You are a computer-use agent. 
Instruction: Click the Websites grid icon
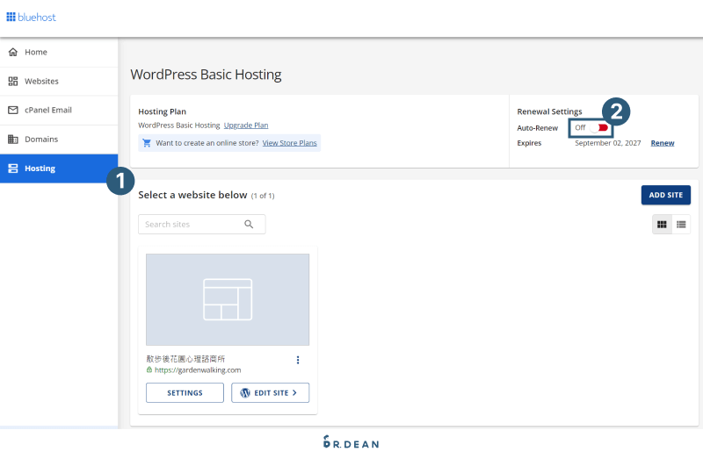13,81
